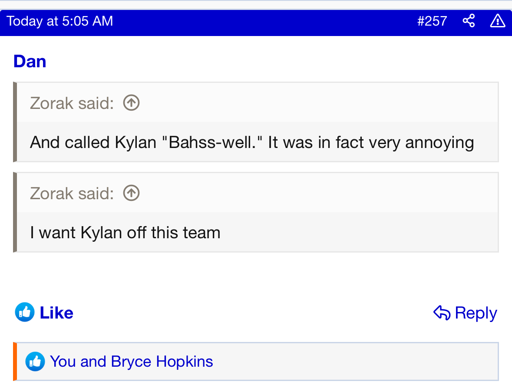512x391 pixels.
Task: Show everyone who liked this post
Action: click(131, 361)
